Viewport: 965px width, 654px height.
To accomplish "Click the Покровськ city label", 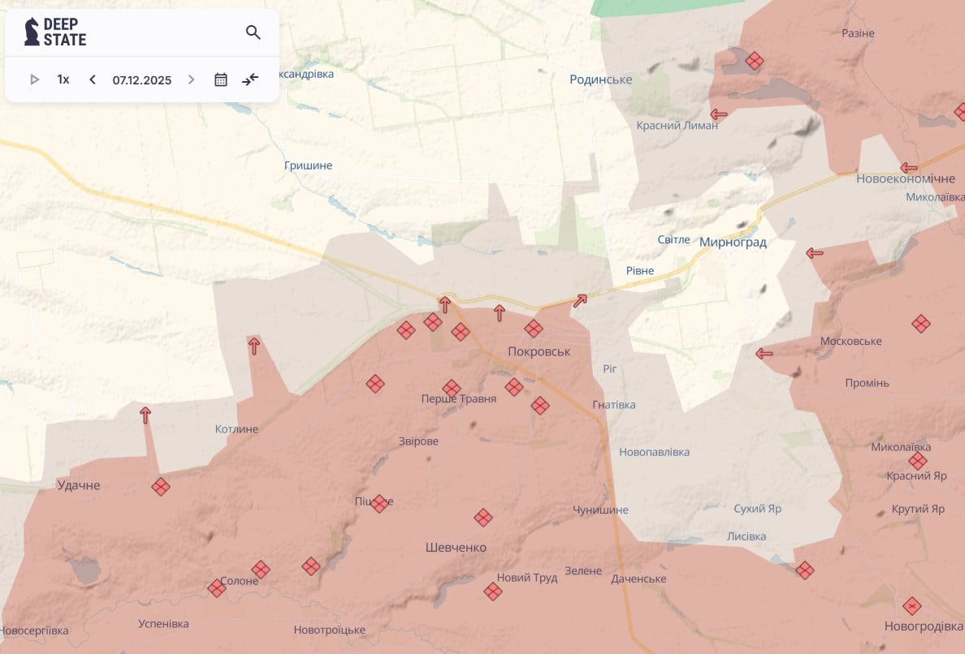I will pyautogui.click(x=539, y=351).
